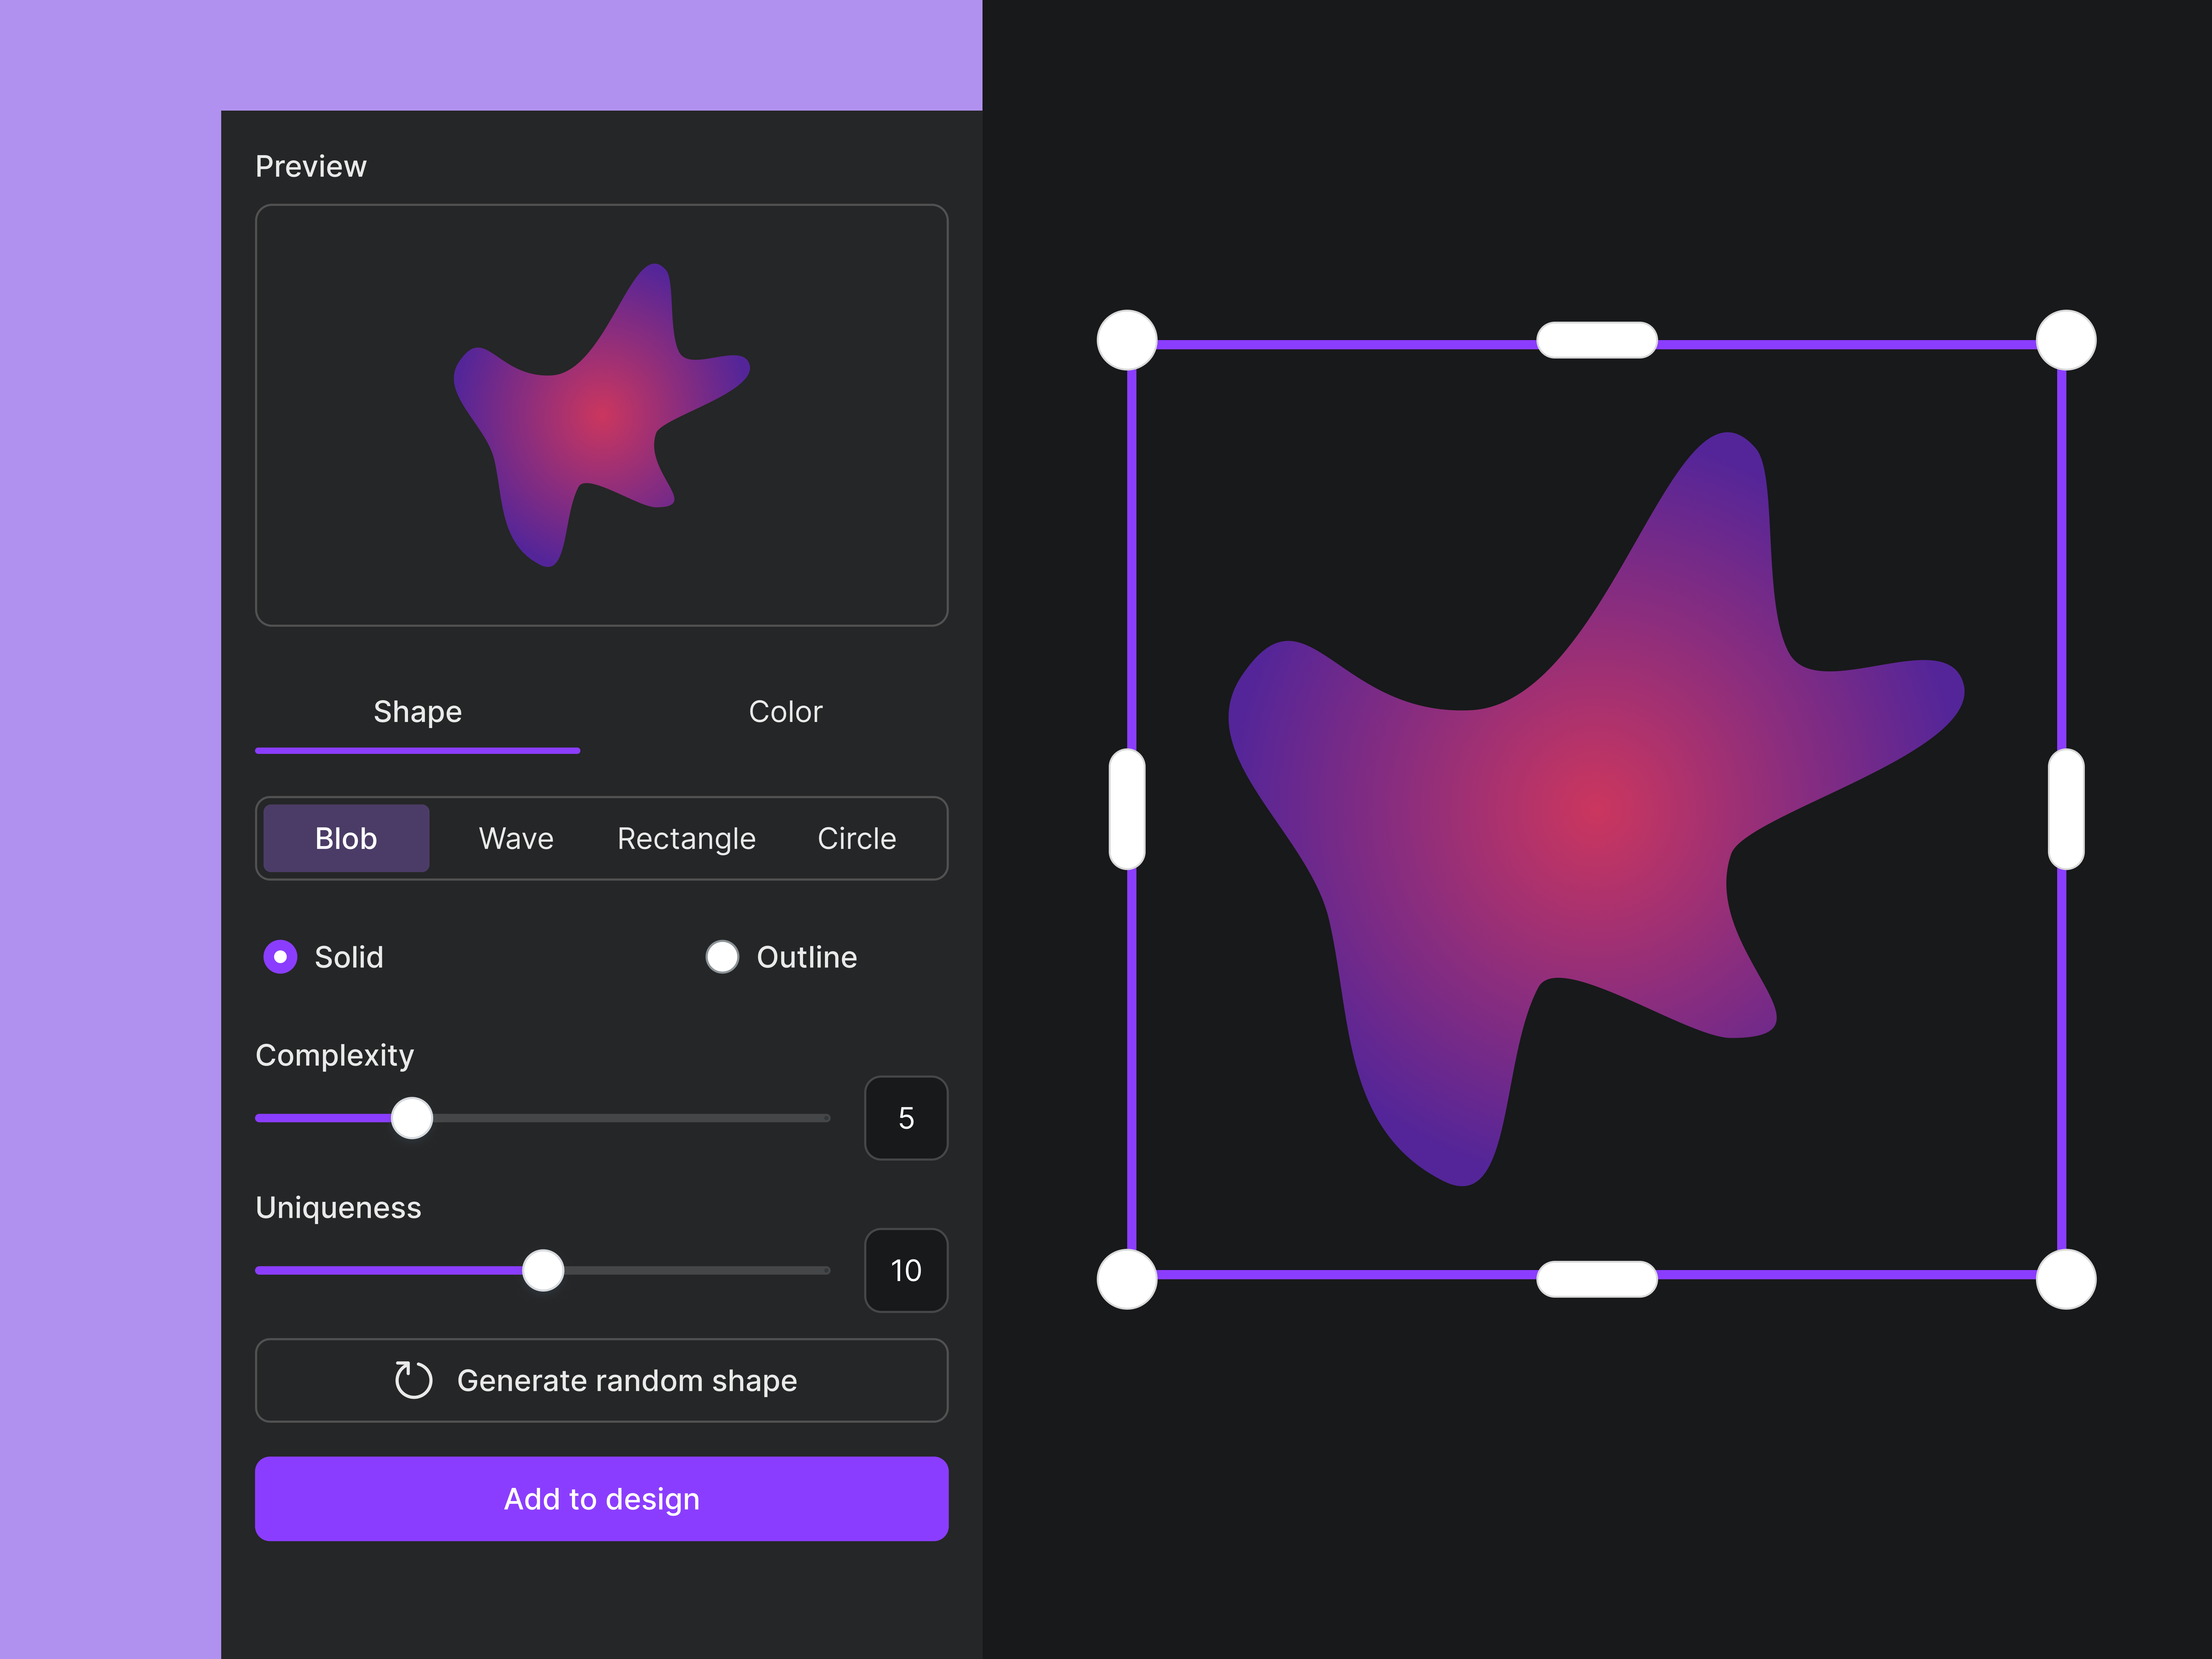The height and width of the screenshot is (1659, 2212).
Task: Click the Uniqueness value field showing 10
Action: click(x=906, y=1270)
